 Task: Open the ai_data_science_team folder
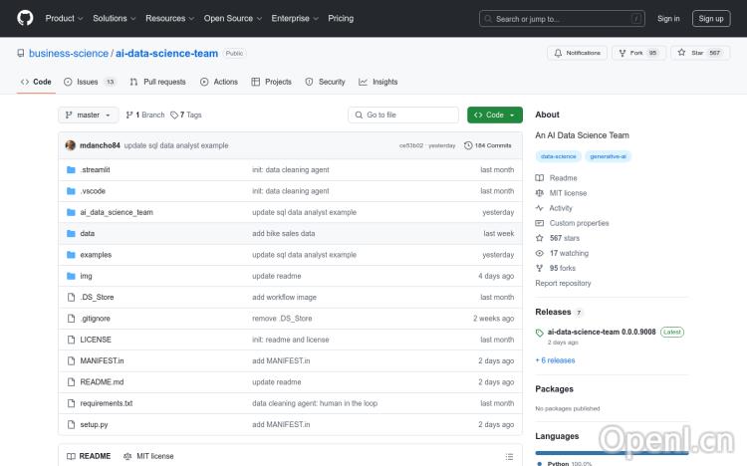[117, 212]
